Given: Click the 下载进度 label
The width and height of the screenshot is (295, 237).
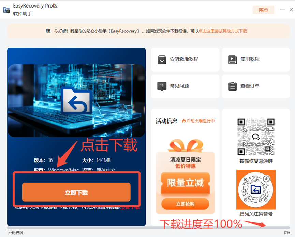Looking at the screenshot, I should click(x=15, y=233).
